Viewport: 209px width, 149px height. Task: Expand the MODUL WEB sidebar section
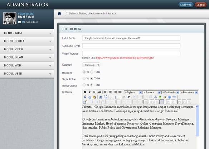[27, 66]
